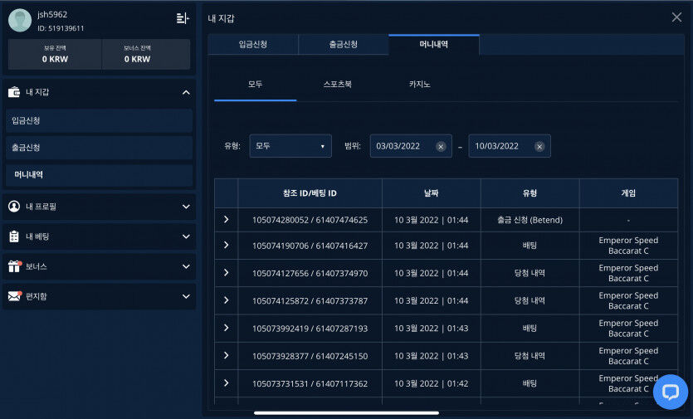
Task: Expand the 내 베팅 section
Action: [x=186, y=236]
